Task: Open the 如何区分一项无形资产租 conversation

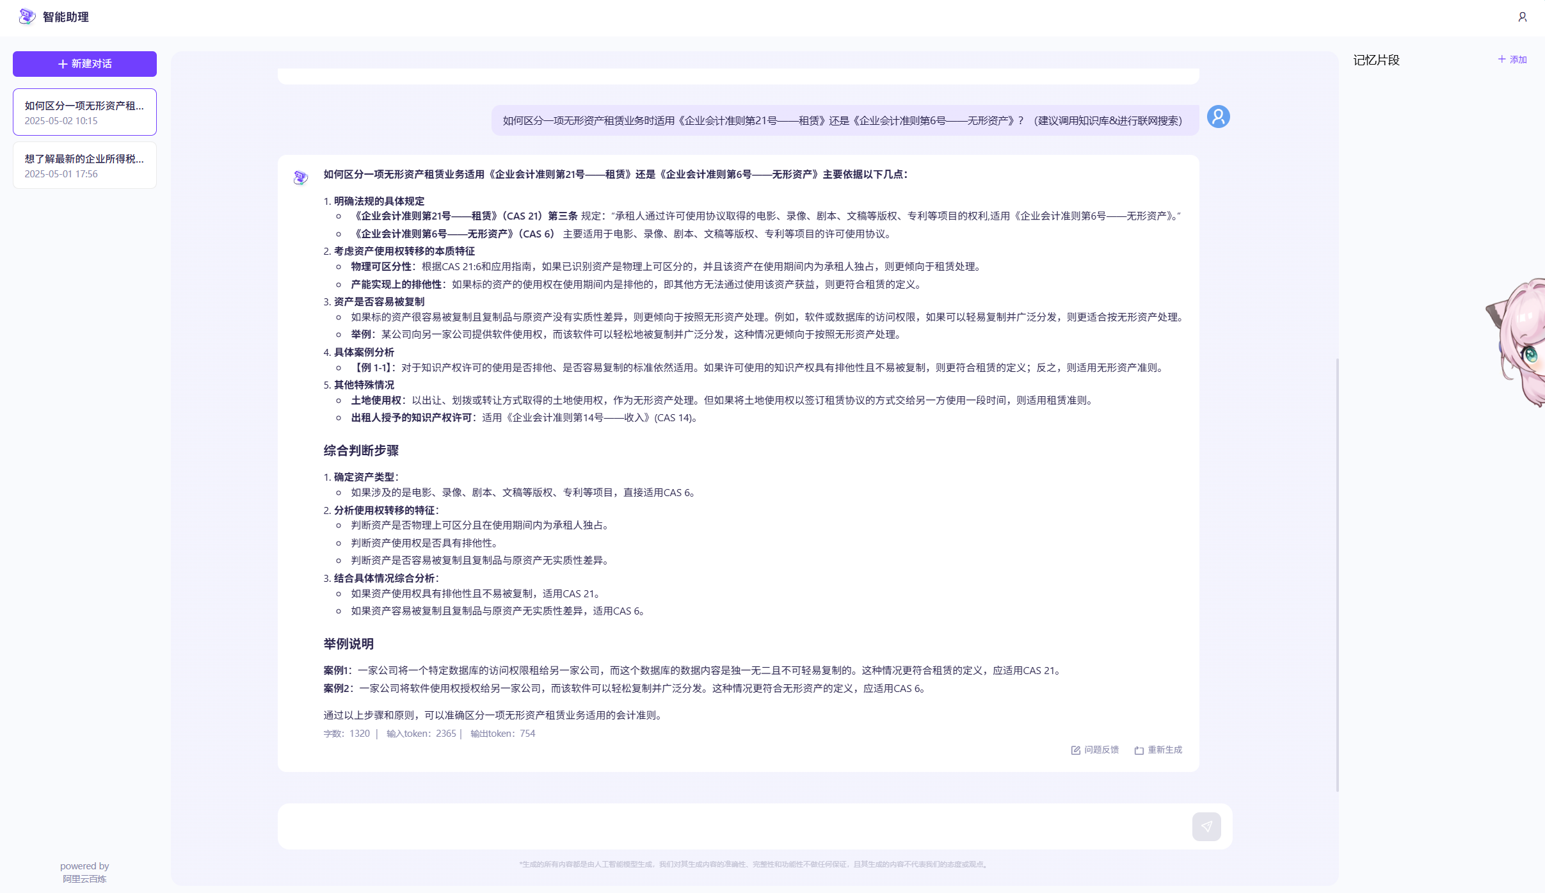Action: tap(84, 112)
